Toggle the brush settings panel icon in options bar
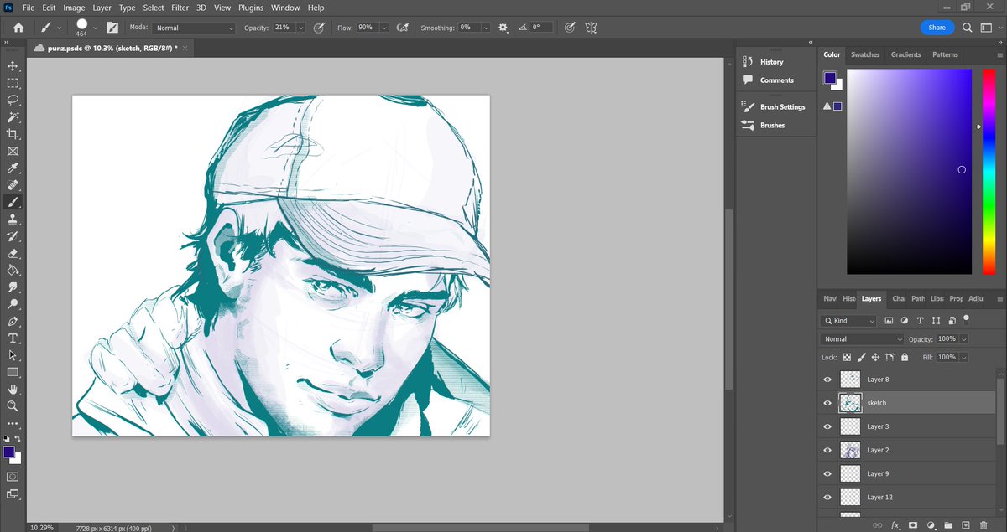This screenshot has width=1007, height=532. pyautogui.click(x=112, y=28)
